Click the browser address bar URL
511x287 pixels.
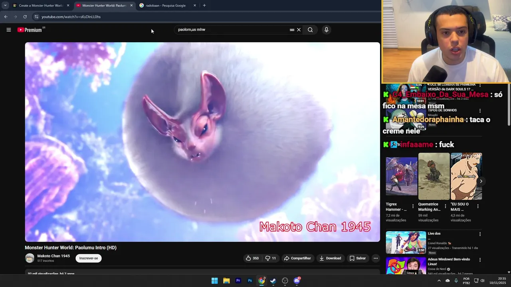click(71, 17)
